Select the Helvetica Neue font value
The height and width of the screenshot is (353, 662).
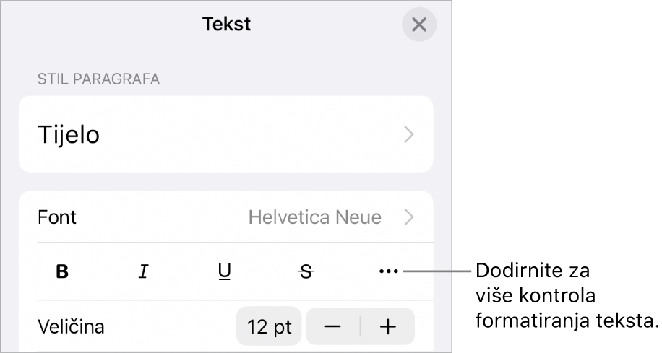click(315, 217)
